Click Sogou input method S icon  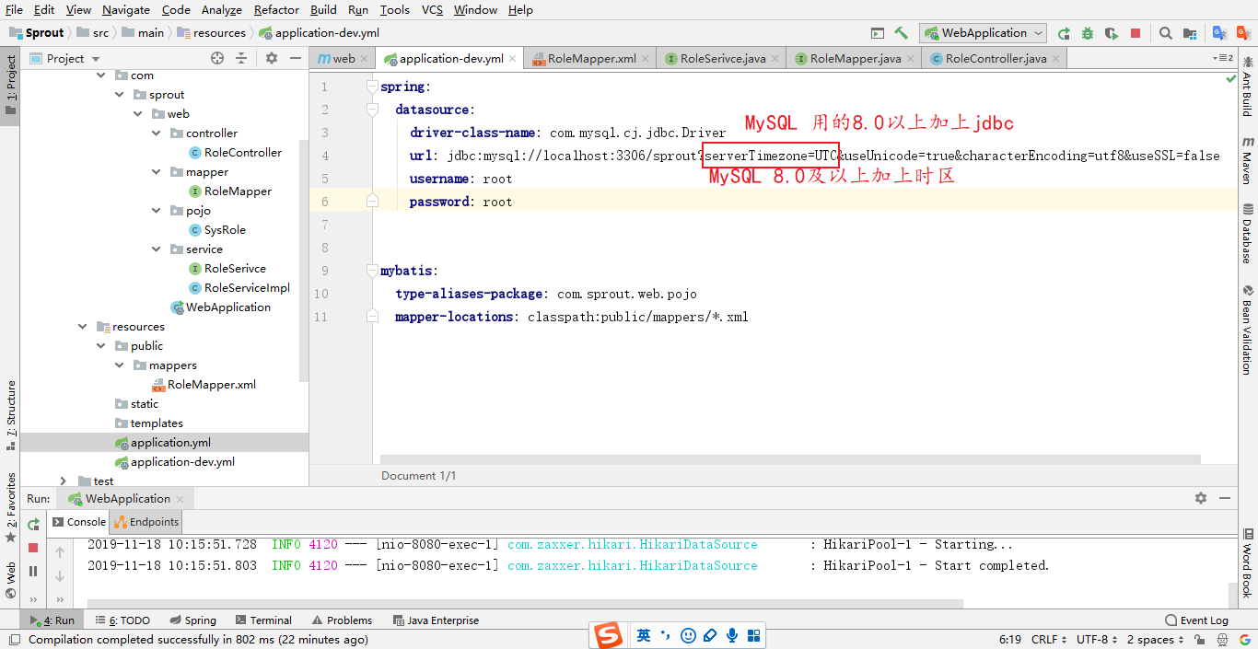608,635
